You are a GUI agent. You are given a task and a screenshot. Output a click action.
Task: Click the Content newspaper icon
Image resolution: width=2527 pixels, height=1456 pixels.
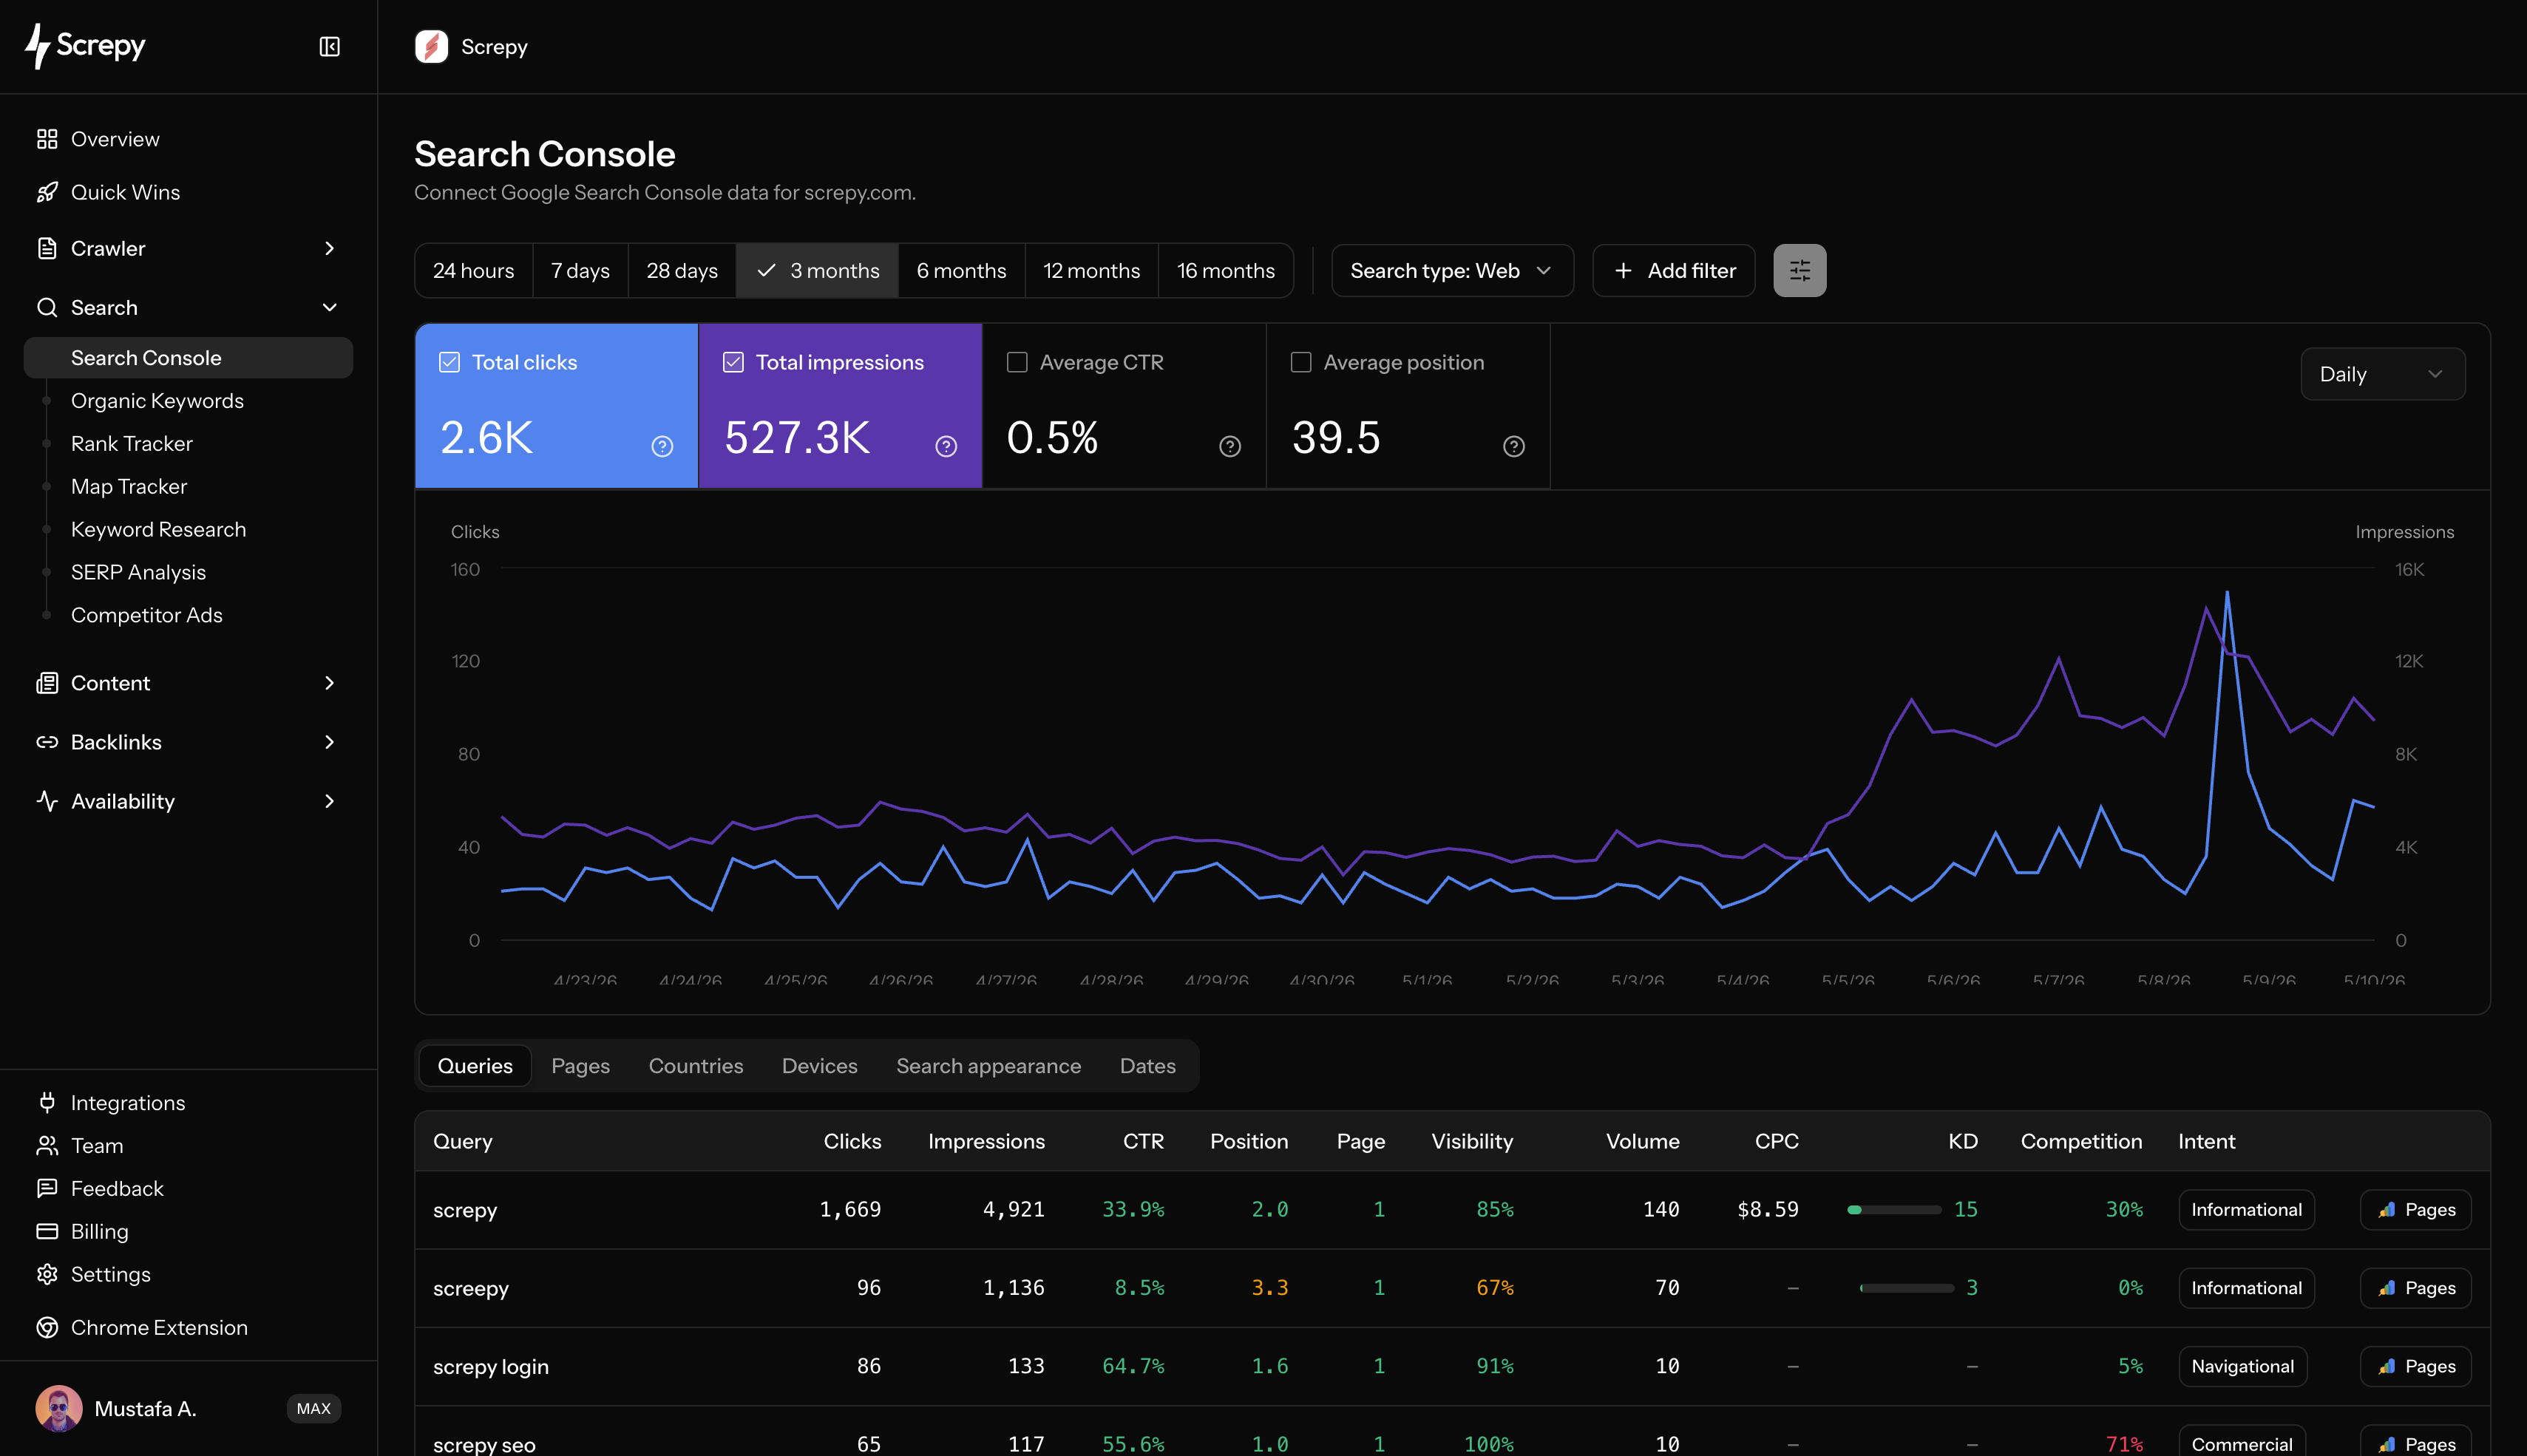[x=47, y=683]
